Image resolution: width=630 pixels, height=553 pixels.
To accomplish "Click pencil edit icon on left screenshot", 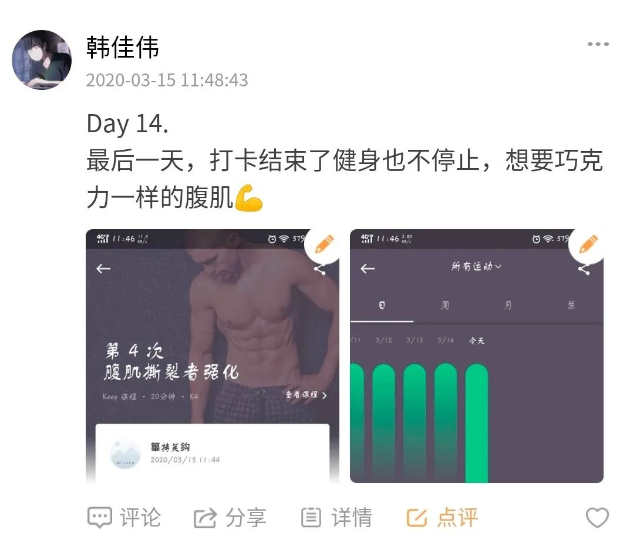I will click(x=324, y=244).
